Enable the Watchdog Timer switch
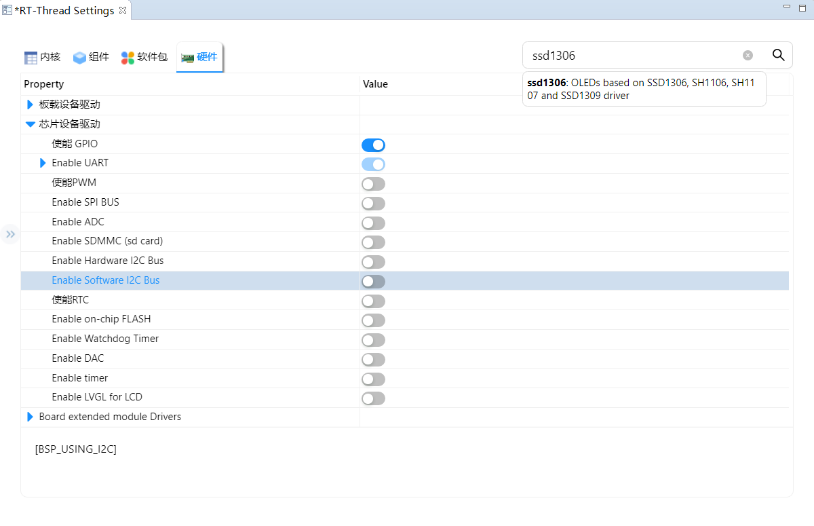The height and width of the screenshot is (526, 814). 373,340
